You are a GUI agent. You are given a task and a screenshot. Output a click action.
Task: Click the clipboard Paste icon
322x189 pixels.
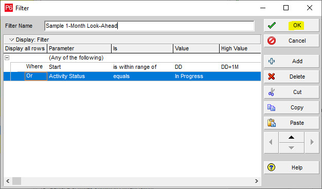pyautogui.click(x=272, y=123)
